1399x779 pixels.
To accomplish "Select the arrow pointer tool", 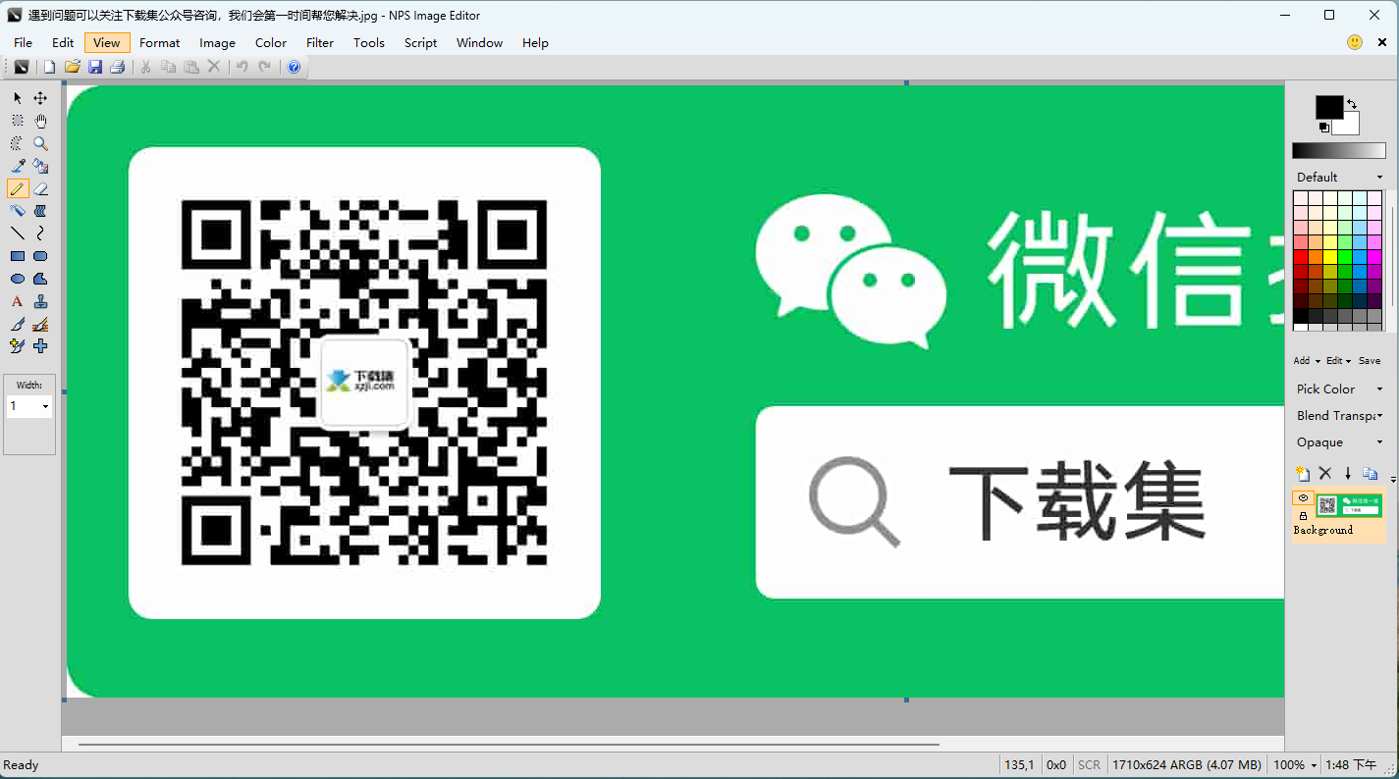I will point(18,98).
